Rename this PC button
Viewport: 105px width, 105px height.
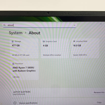tap(99, 92)
